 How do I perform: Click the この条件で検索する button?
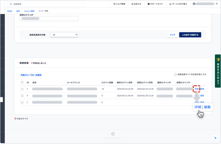click(x=190, y=35)
